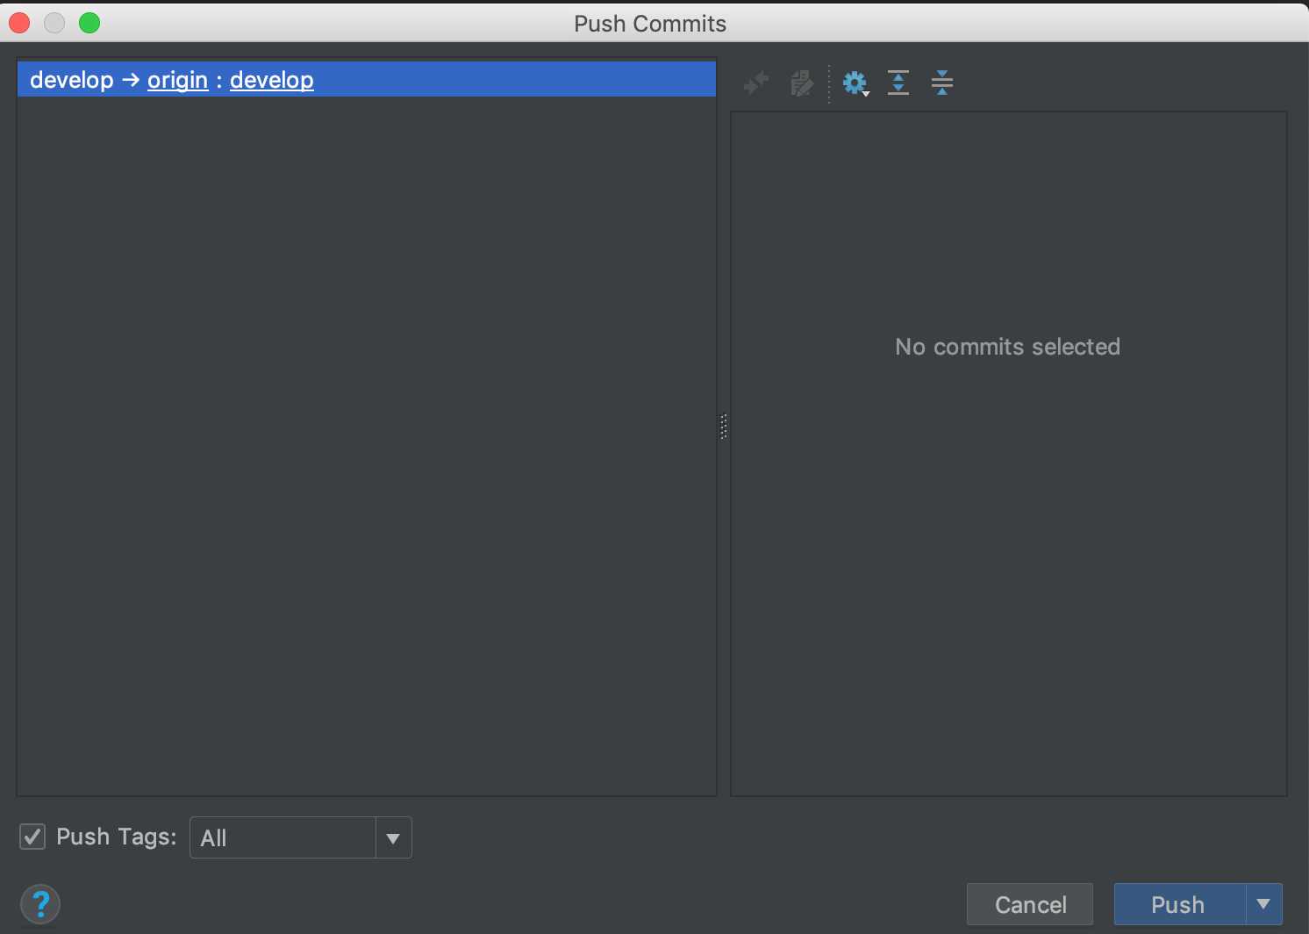Collapse all commits with the Collapse All icon
This screenshot has height=934, width=1309.
(x=942, y=83)
